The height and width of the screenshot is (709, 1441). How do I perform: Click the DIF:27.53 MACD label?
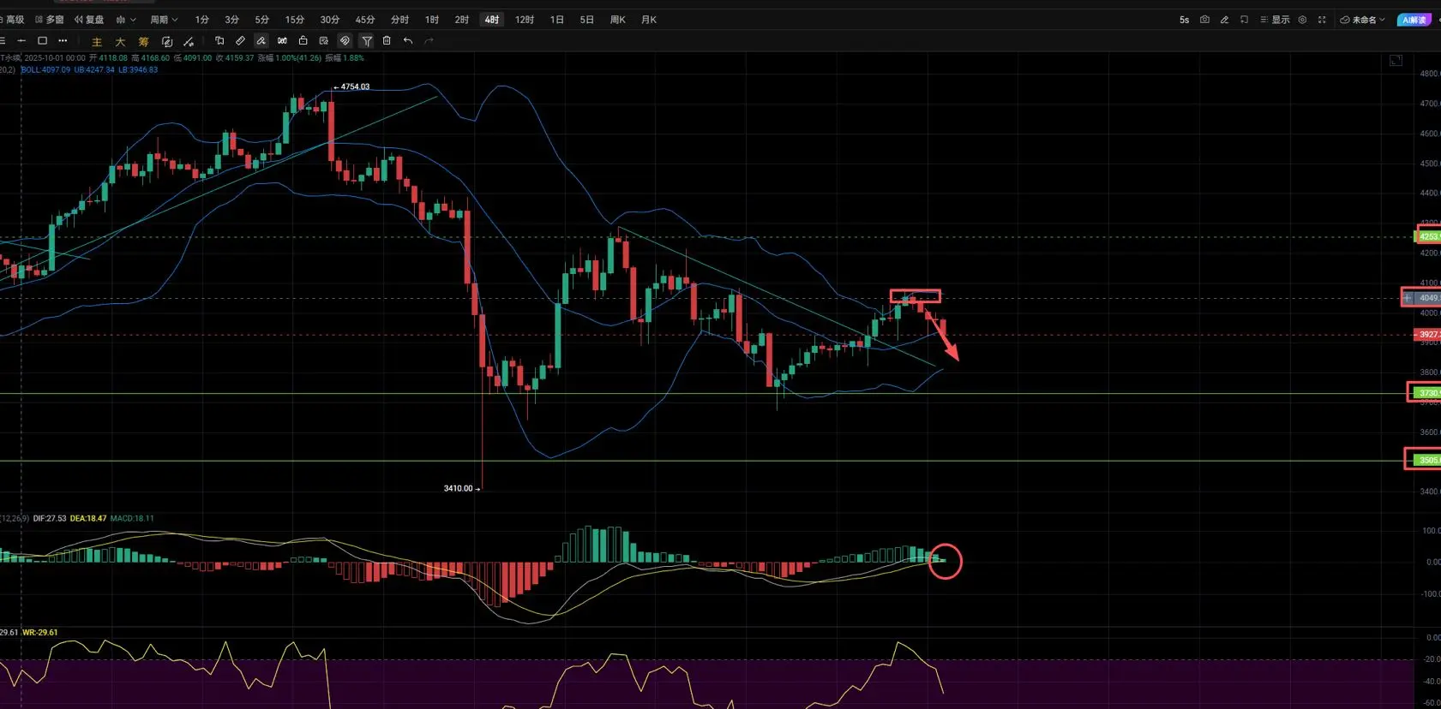(x=50, y=518)
